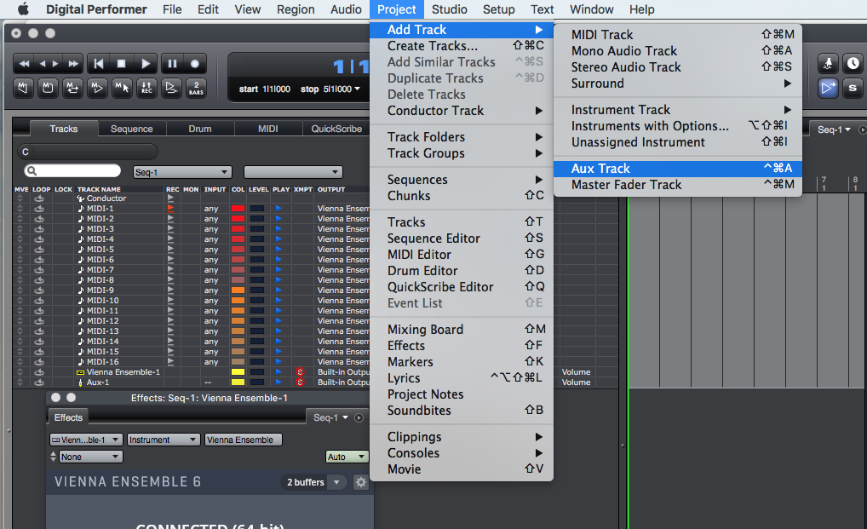Open the stop time dropdown arrow
Viewport: 867px width, 529px height.
coord(357,89)
